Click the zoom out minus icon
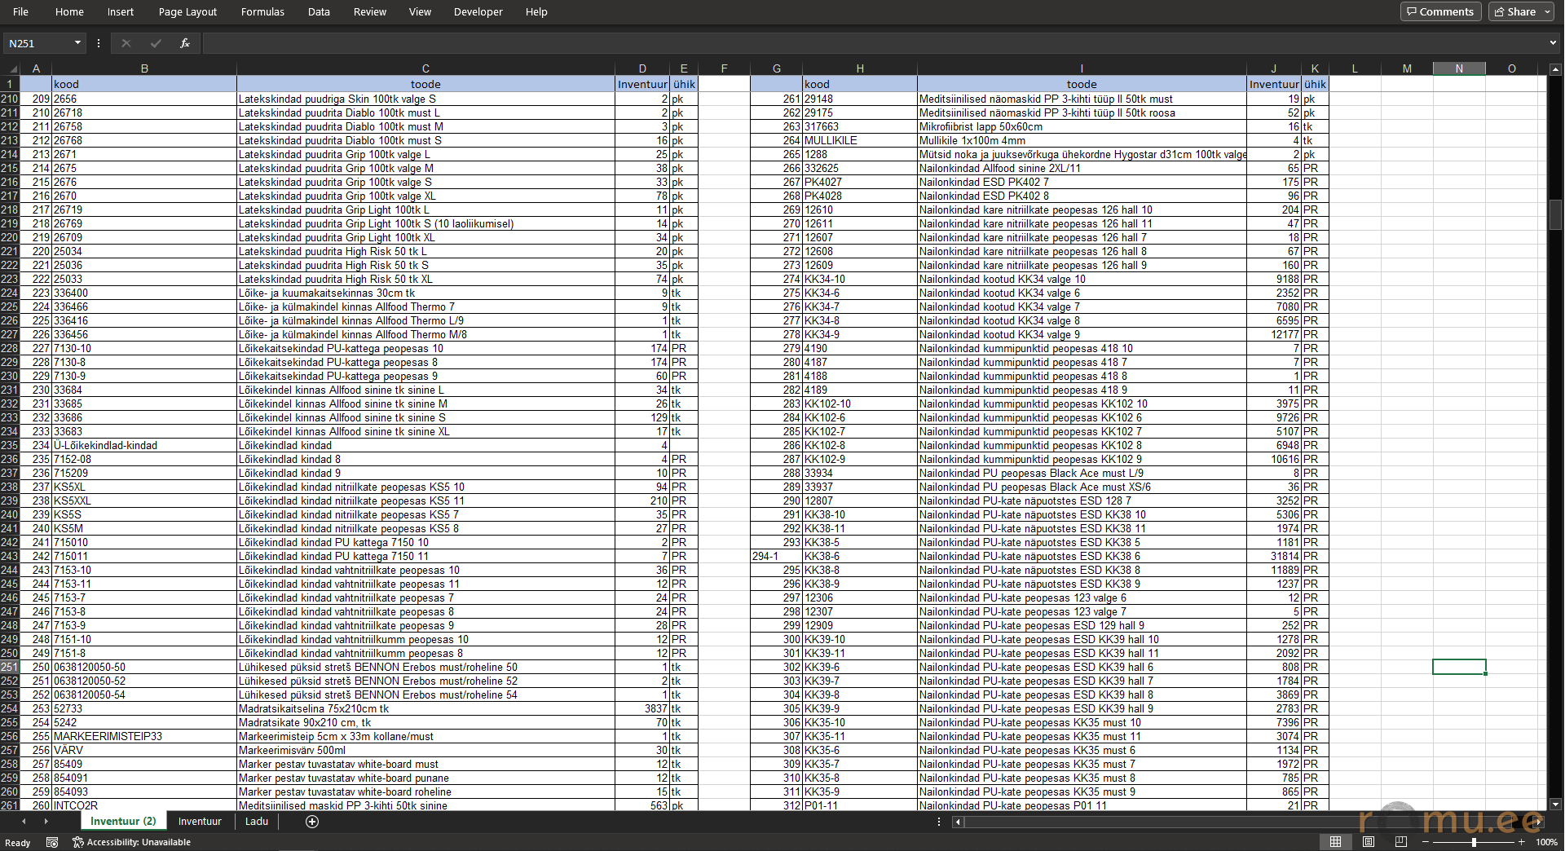 [1426, 842]
